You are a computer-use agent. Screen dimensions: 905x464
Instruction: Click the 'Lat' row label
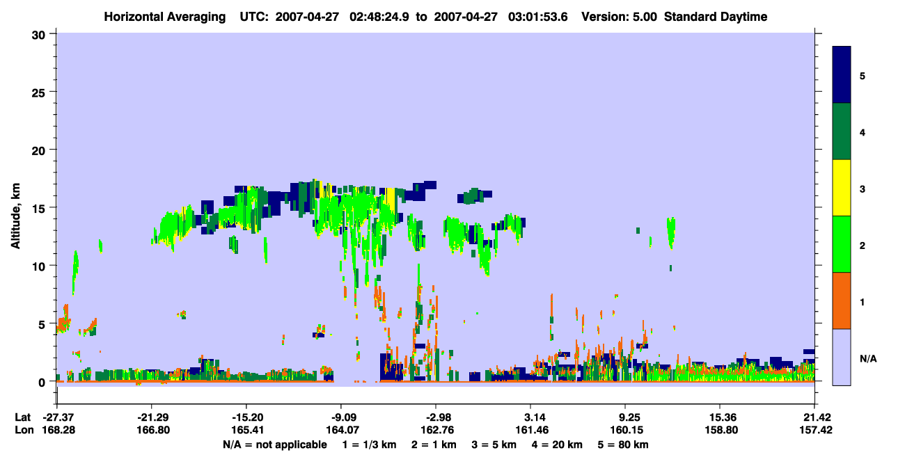tap(23, 417)
